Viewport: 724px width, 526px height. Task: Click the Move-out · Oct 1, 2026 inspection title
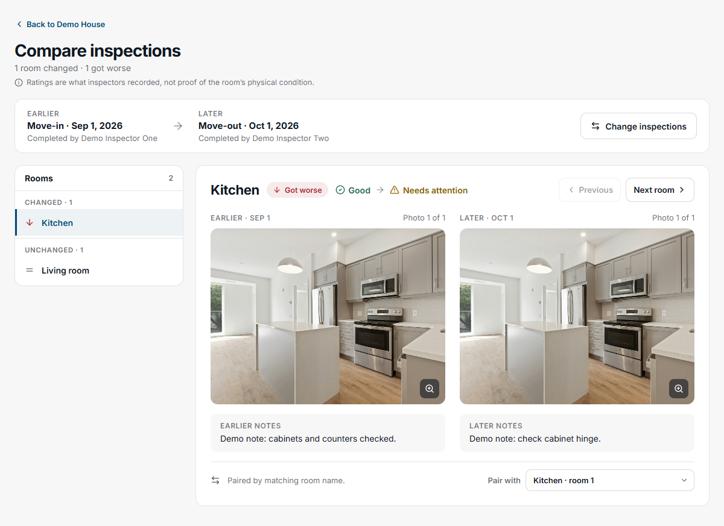point(249,126)
